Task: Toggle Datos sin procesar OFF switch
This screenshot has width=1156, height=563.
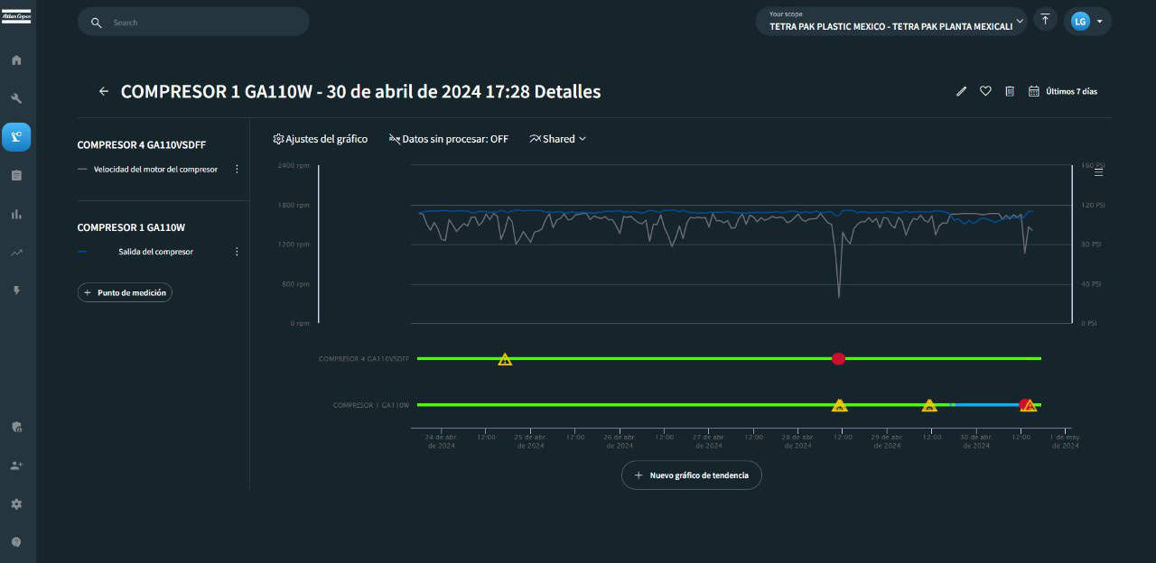Action: pos(449,139)
